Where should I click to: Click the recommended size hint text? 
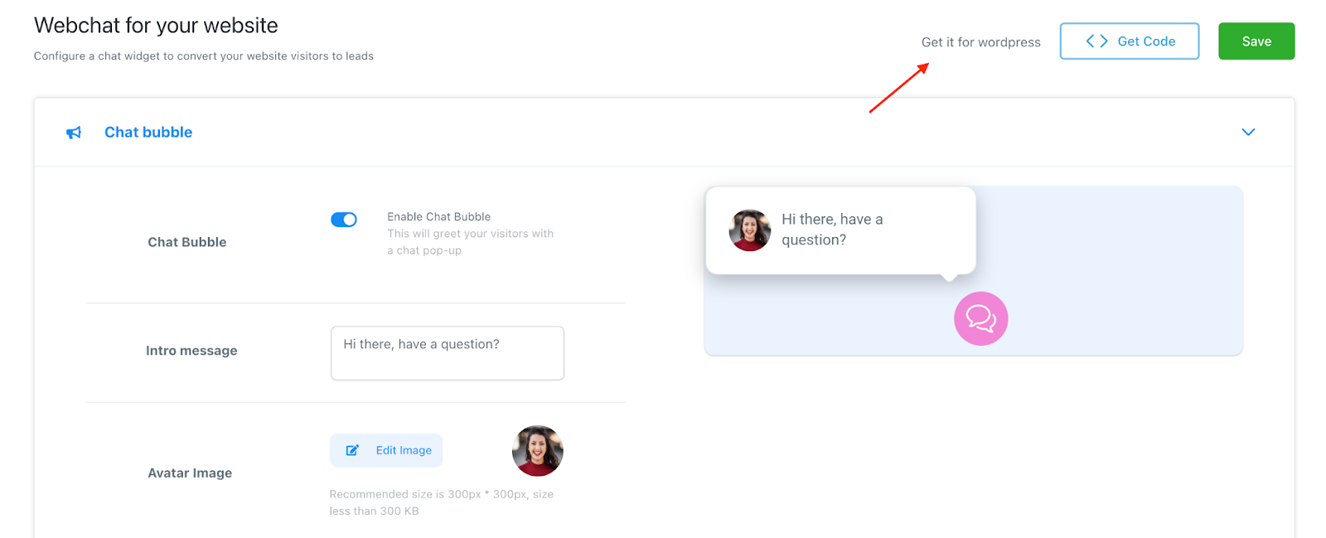[x=441, y=502]
